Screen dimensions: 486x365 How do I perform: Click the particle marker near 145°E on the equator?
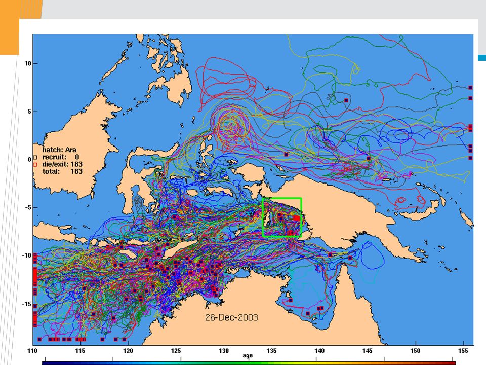click(x=369, y=159)
